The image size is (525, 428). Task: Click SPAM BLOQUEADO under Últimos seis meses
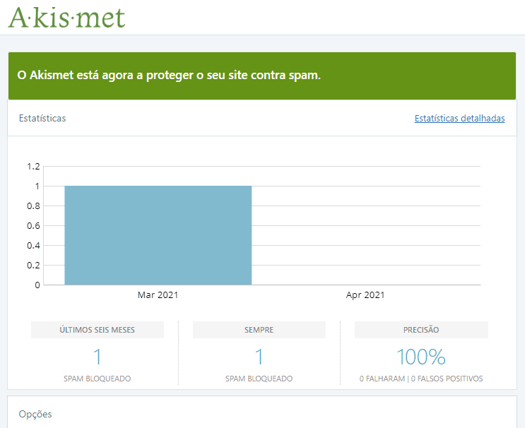tap(98, 379)
